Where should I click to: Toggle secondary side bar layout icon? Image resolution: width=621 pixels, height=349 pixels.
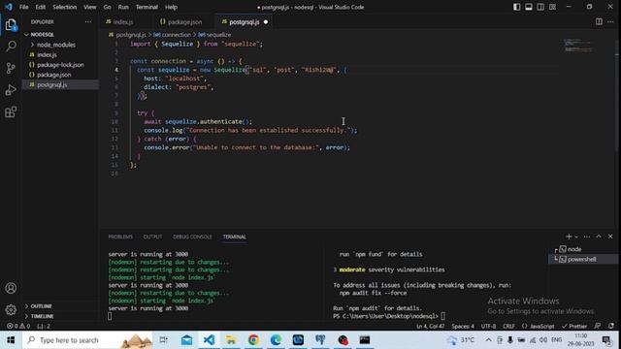[540, 7]
